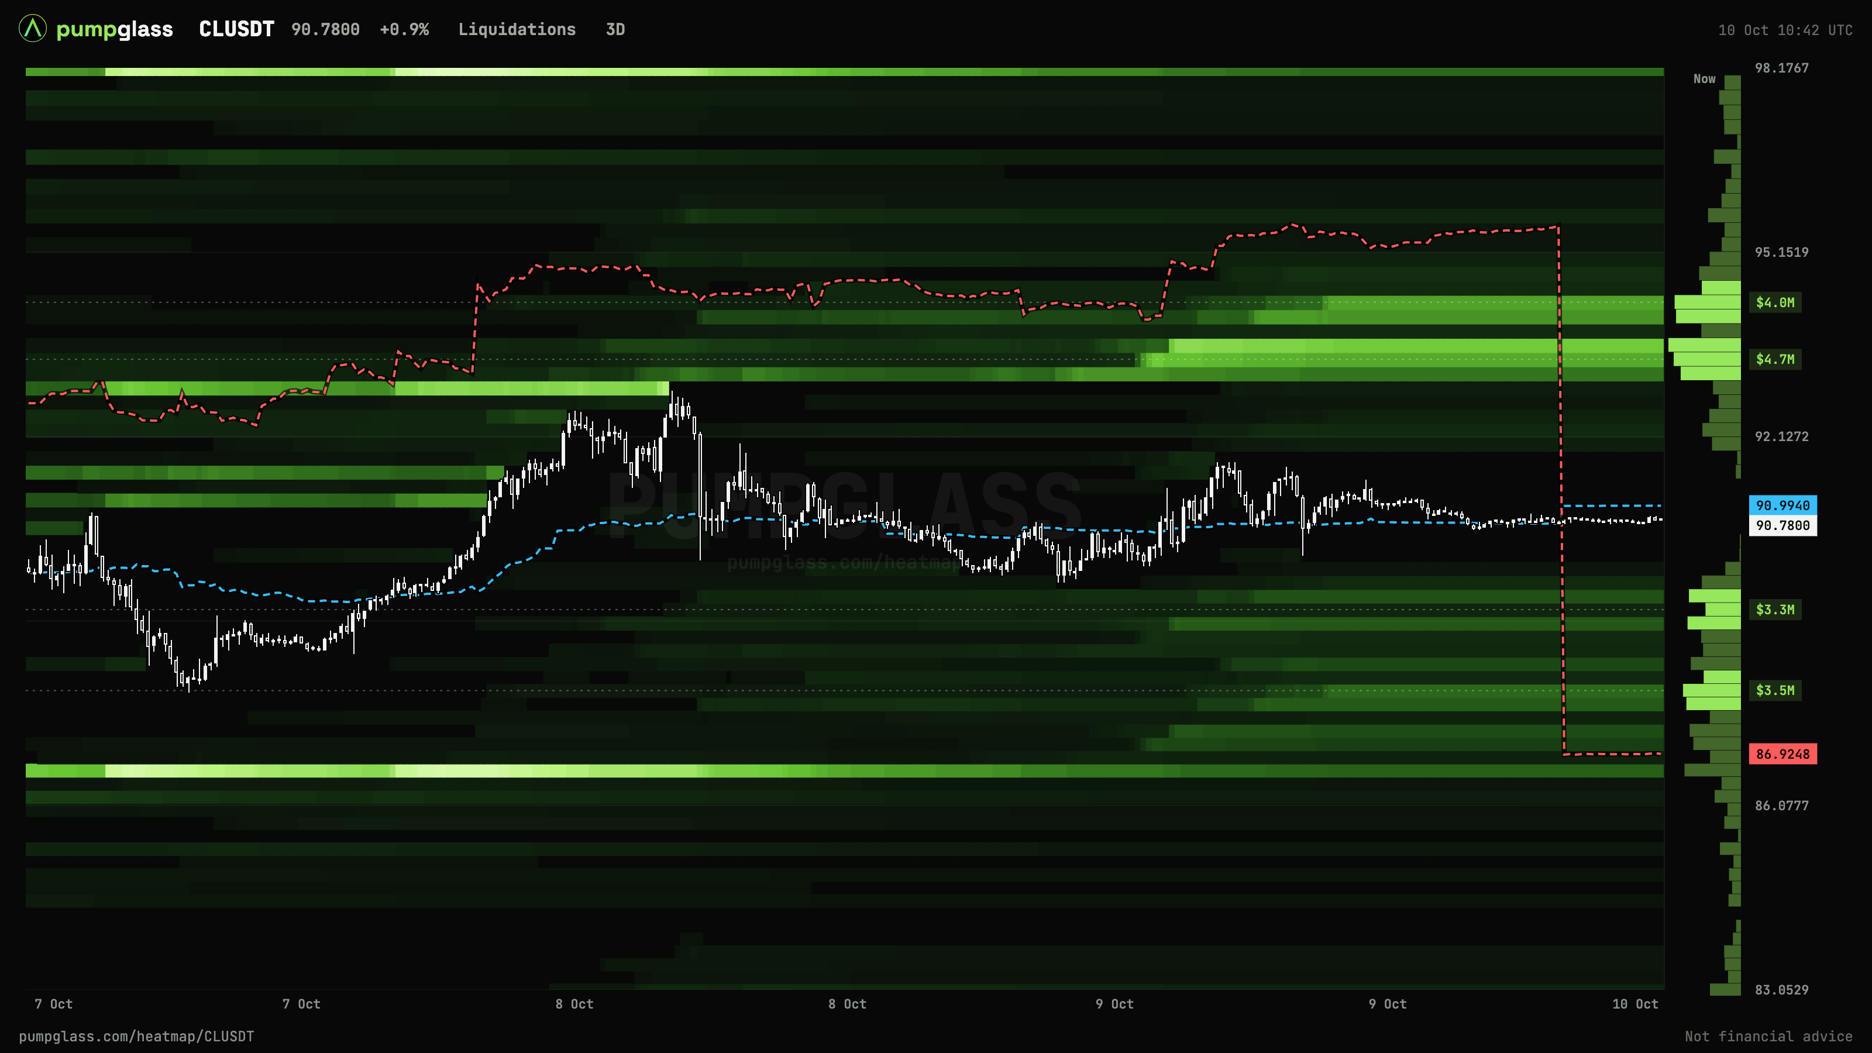
Task: Click the Not financial advice disclaimer
Action: pos(1768,1036)
